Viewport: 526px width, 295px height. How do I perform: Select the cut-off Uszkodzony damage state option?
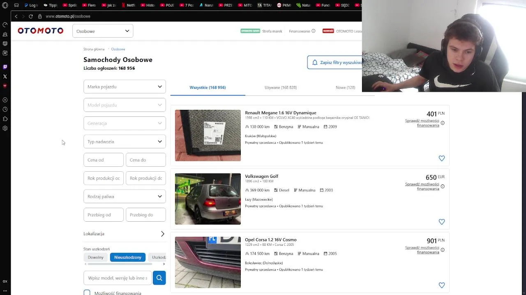pos(157,257)
